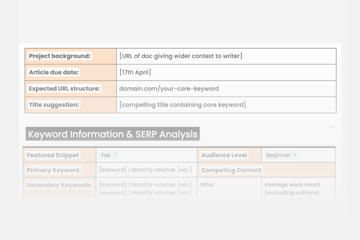
Task: Click the 'Primary Keyword' label cell
Action: tap(53, 170)
